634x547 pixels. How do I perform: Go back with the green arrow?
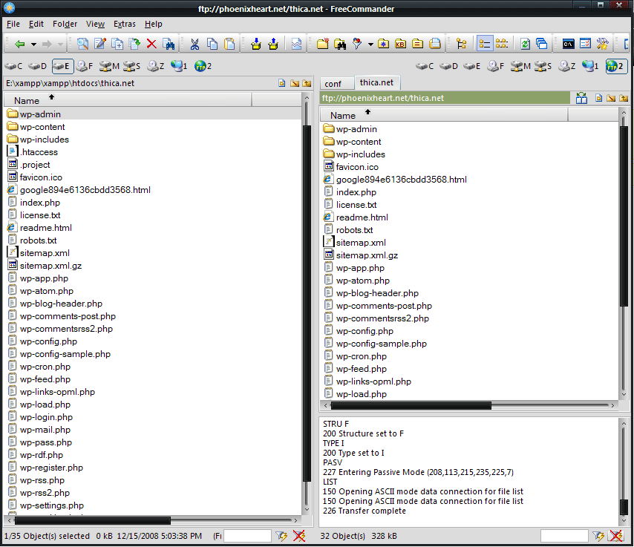pyautogui.click(x=19, y=44)
